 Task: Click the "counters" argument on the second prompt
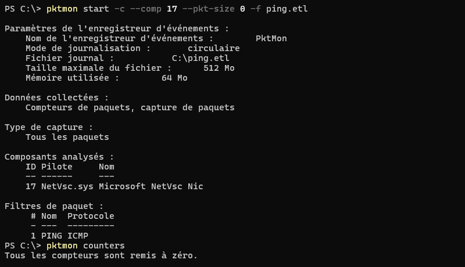(103, 246)
